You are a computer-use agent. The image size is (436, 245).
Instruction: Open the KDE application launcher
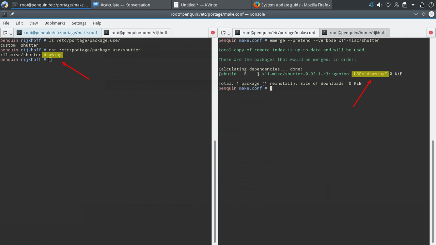pos(5,5)
